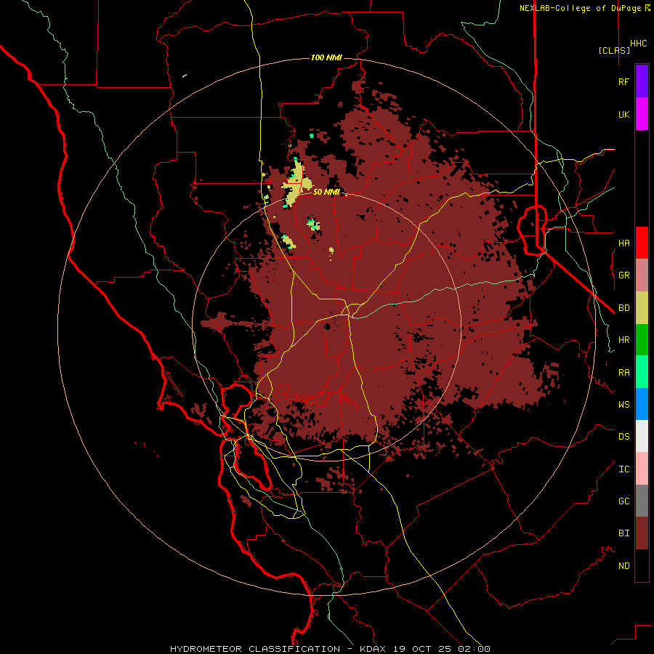Click the RF legend label
This screenshot has height=654, width=654.
(x=624, y=81)
